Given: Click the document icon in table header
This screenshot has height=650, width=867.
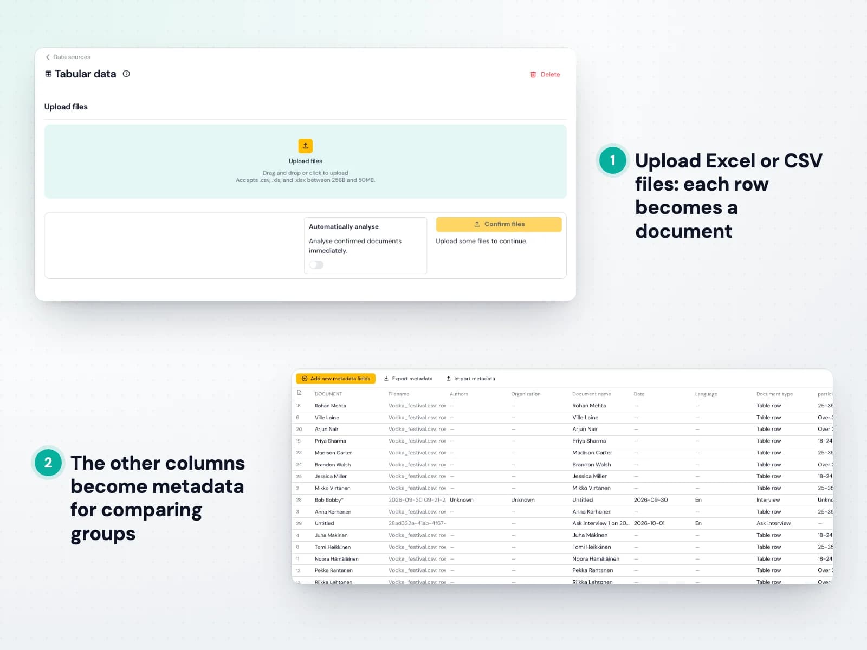Looking at the screenshot, I should pos(299,393).
